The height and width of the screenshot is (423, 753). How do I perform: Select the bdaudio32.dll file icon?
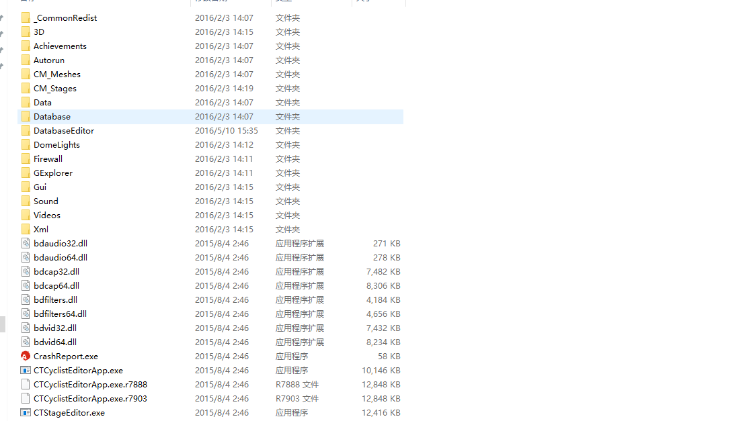tap(26, 244)
